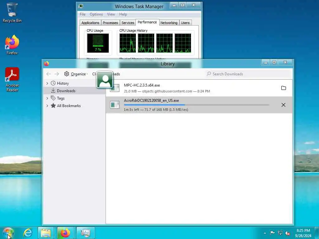Open the Recycle Bin desktop icon
Image resolution: width=319 pixels, height=239 pixels.
click(x=12, y=12)
